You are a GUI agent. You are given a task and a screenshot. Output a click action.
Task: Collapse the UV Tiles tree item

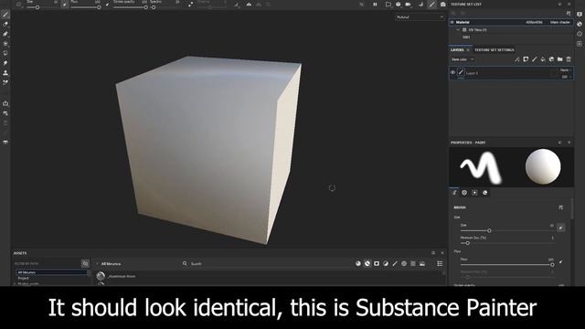(x=458, y=30)
